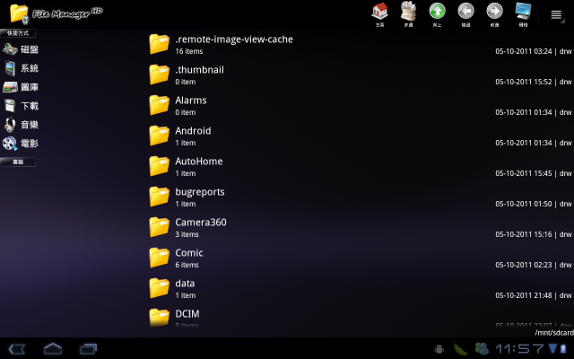Navigate forward with the right arrow (前進)

click(x=494, y=14)
